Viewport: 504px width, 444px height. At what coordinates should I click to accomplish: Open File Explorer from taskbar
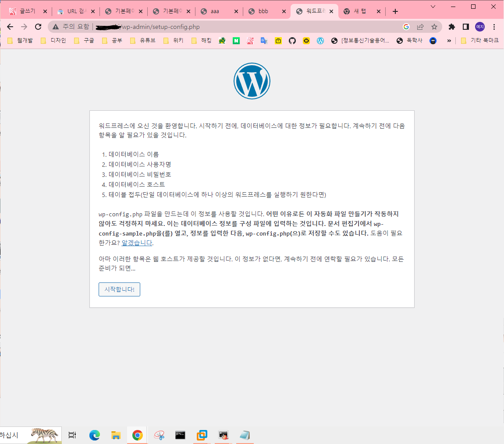coord(116,435)
